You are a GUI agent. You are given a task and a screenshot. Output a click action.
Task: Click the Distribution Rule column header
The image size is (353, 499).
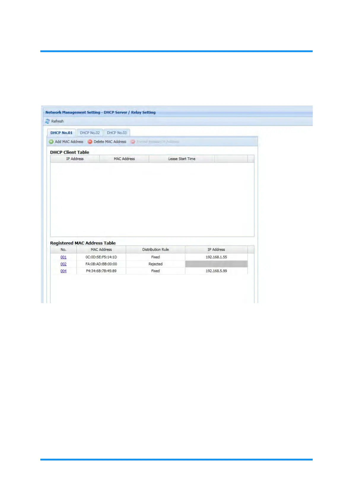[x=155, y=249]
